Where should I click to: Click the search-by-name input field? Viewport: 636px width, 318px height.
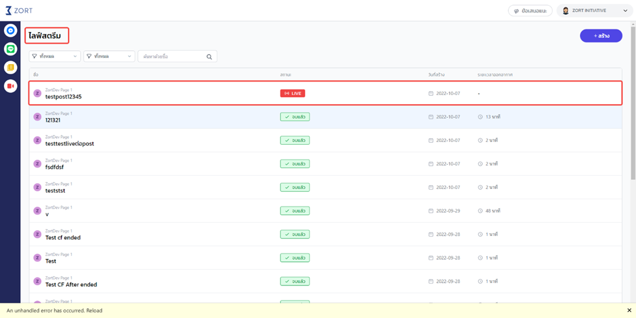tap(171, 57)
